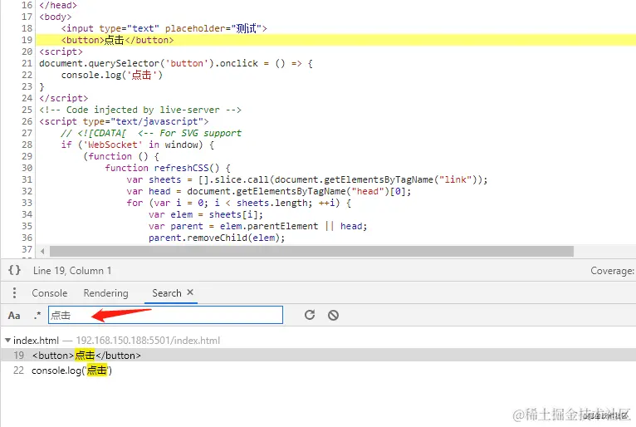Image resolution: width=636 pixels, height=427 pixels.
Task: Click the index.html file name in results
Action: tap(36, 340)
